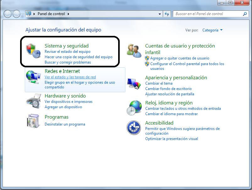The height and width of the screenshot is (190, 252).
Task: Open the Reloj, idioma y región globe clock icon
Action: click(134, 108)
